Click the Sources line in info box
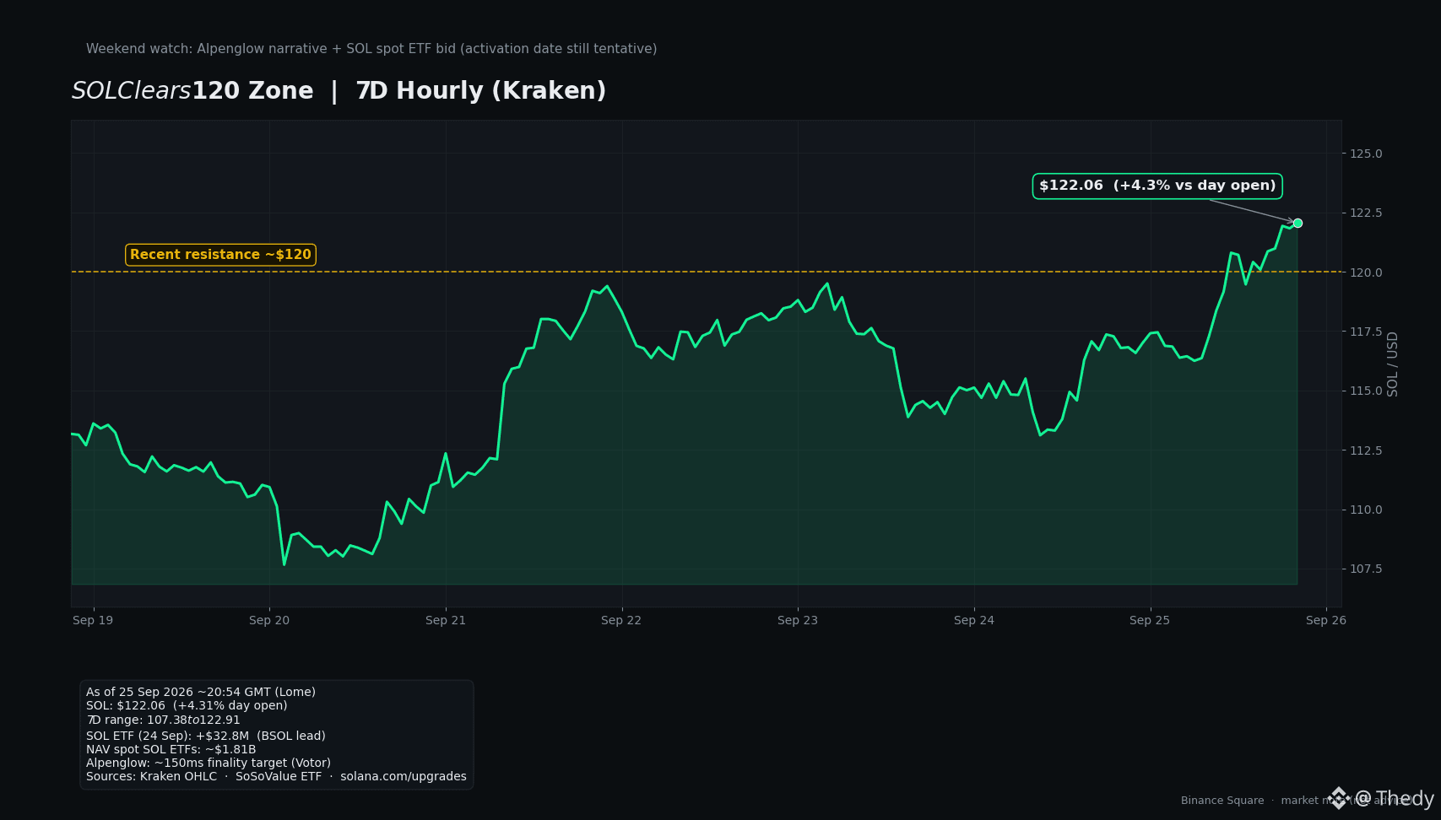 (x=276, y=776)
